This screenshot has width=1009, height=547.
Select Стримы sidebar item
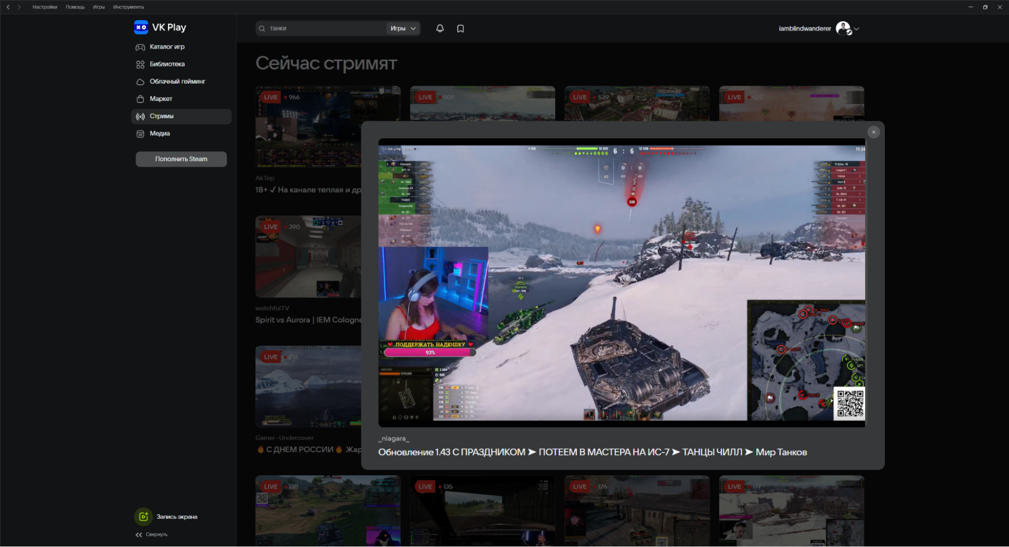[181, 116]
